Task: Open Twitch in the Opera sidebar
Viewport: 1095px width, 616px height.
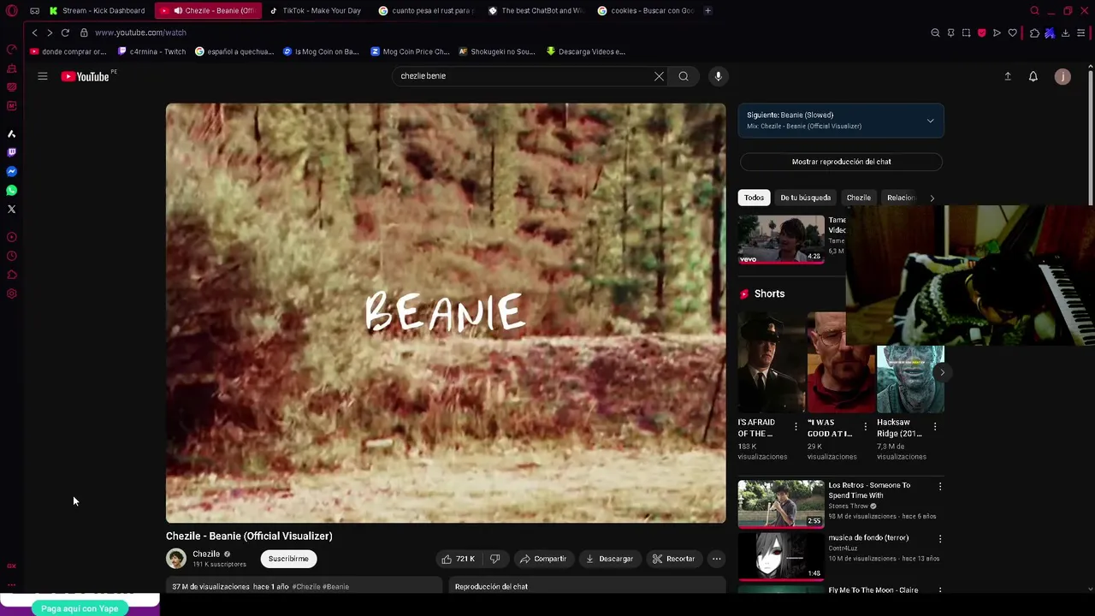Action: (x=11, y=152)
